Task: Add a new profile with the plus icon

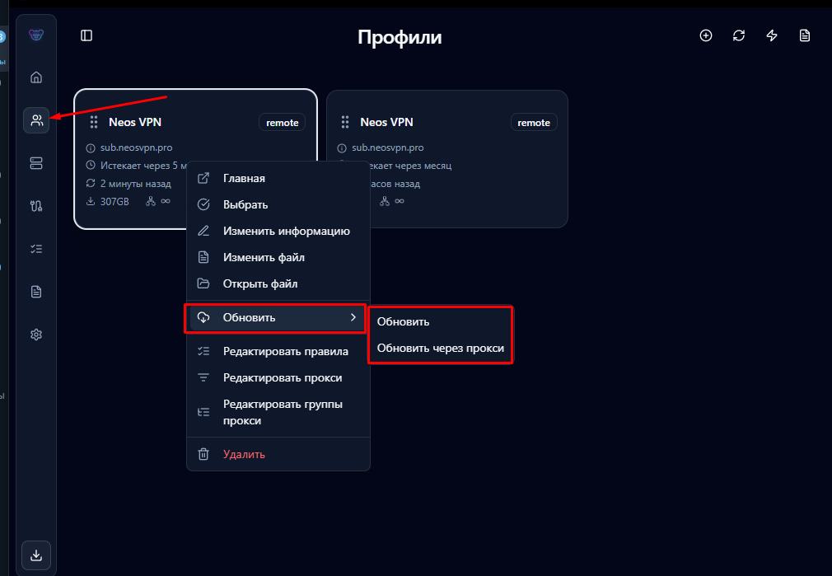Action: click(x=706, y=35)
